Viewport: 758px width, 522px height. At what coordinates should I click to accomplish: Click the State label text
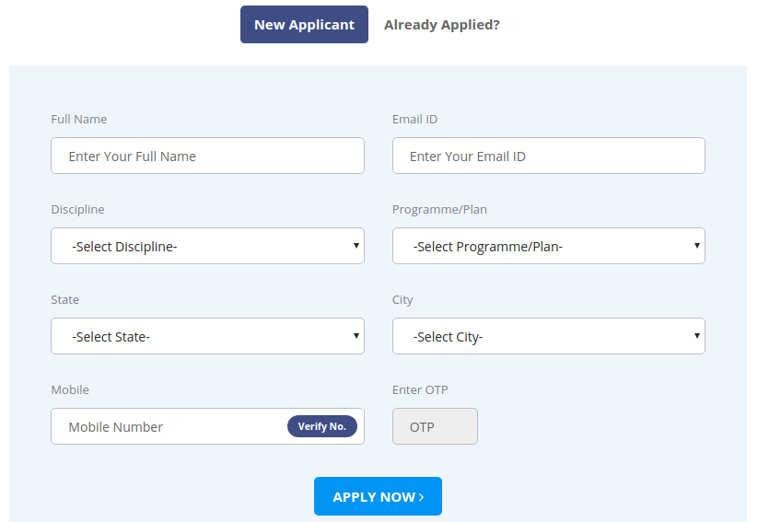pos(64,300)
